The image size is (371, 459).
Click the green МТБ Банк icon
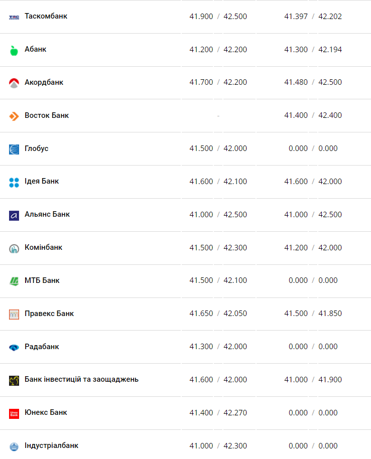point(14,281)
